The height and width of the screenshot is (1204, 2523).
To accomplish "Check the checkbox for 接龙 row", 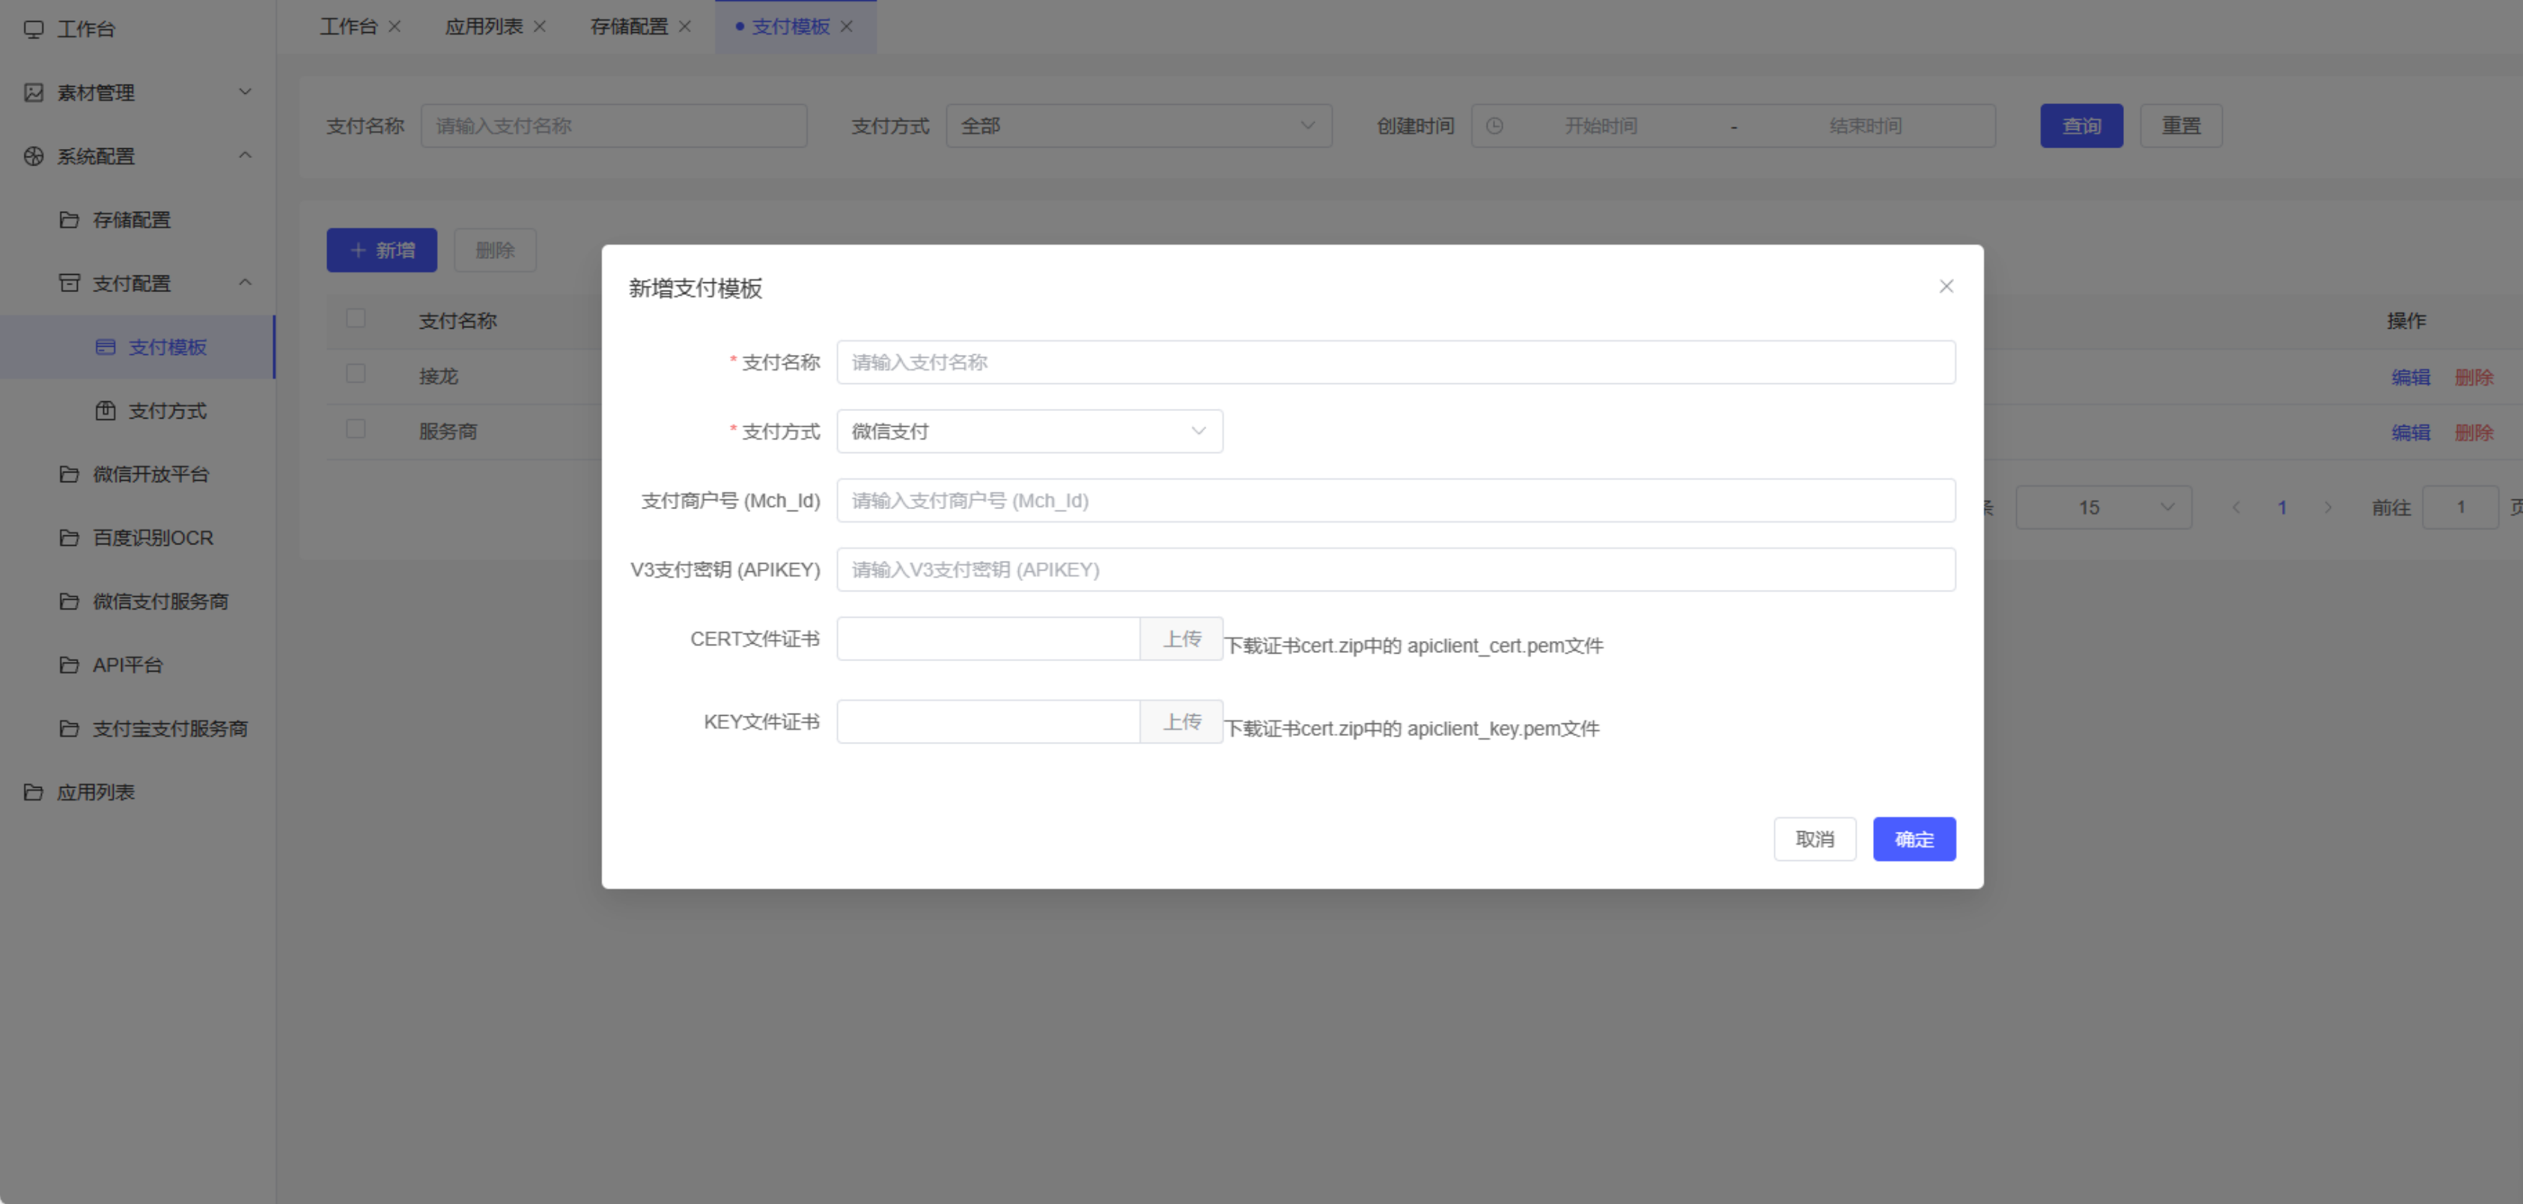I will (356, 373).
